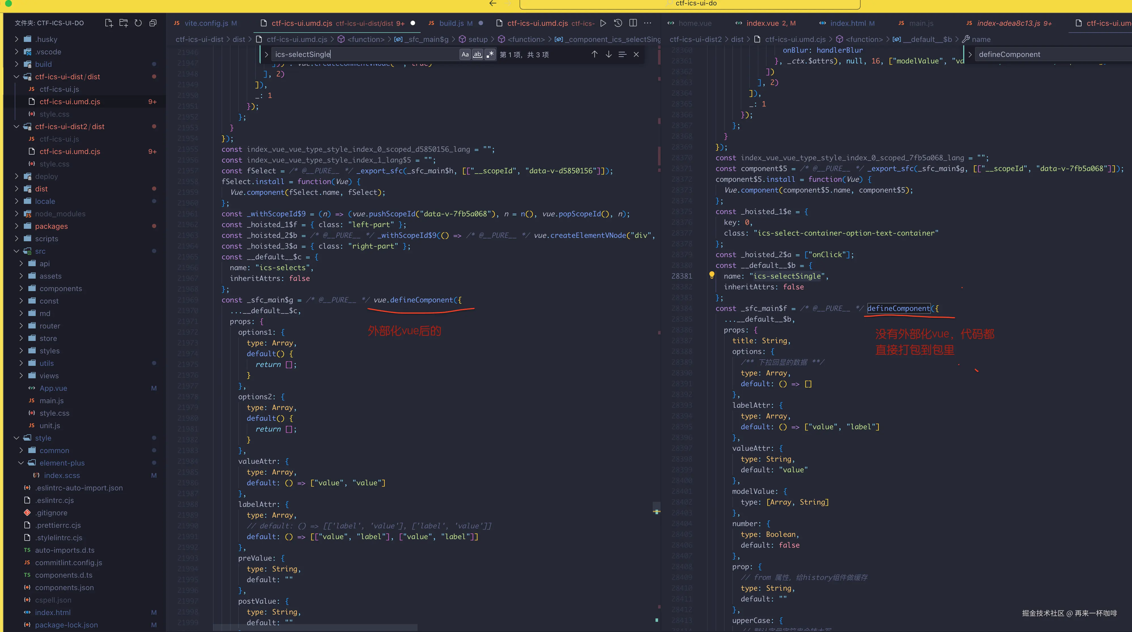Open package-lock.json in the explorer
This screenshot has height=632, width=1132.
66,625
